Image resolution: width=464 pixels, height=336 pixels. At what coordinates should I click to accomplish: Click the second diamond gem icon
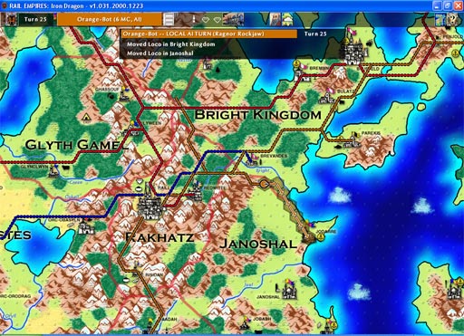[217, 20]
